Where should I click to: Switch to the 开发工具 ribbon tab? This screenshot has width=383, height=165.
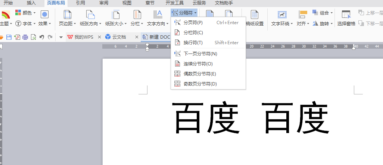coord(175,3)
